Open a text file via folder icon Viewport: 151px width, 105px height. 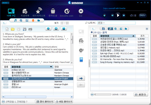(13, 29)
